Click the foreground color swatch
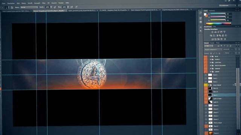 click(x=205, y=14)
